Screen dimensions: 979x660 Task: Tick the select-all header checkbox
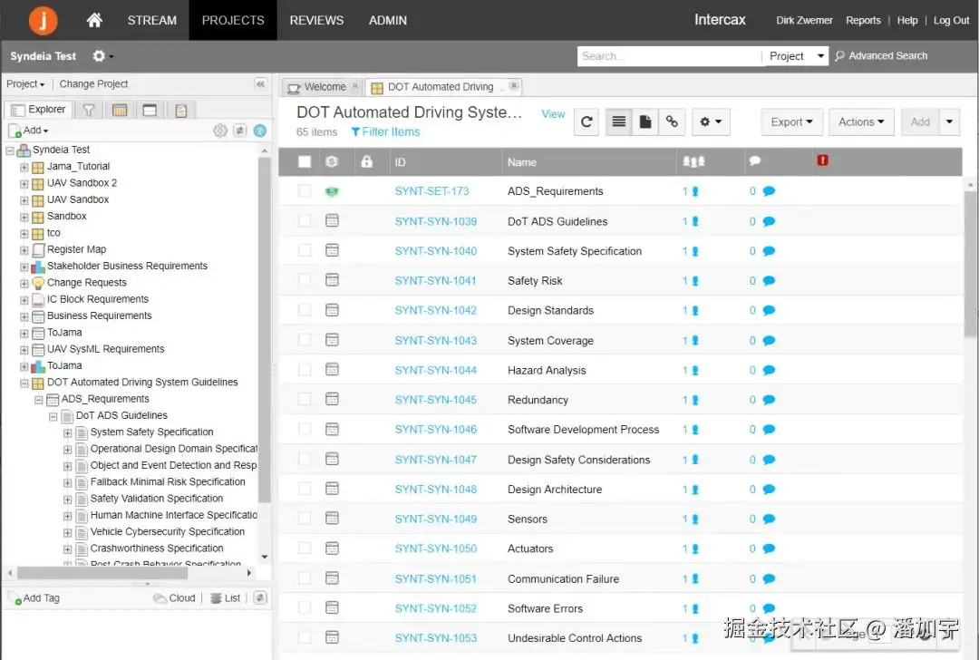305,161
